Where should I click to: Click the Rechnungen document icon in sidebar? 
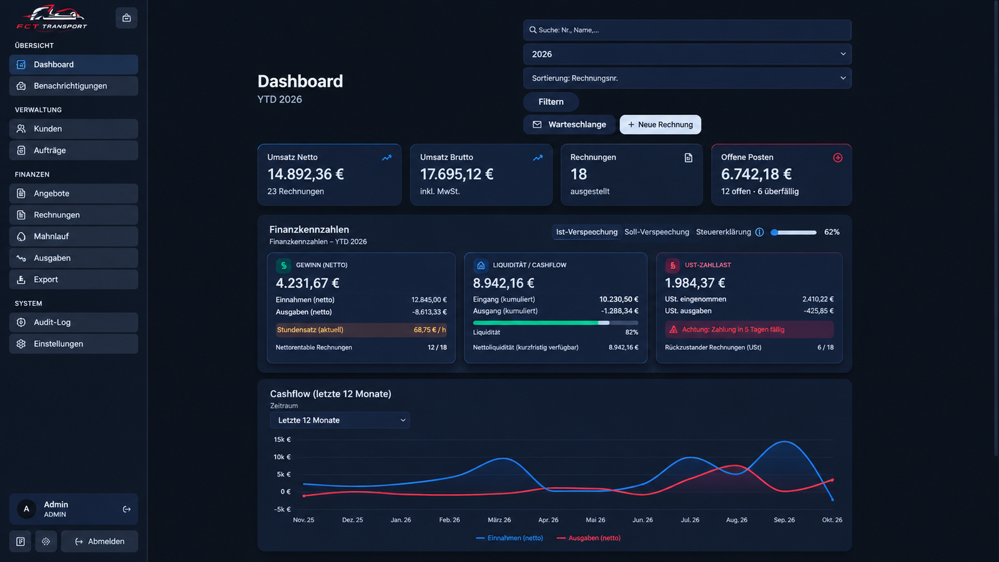point(21,215)
